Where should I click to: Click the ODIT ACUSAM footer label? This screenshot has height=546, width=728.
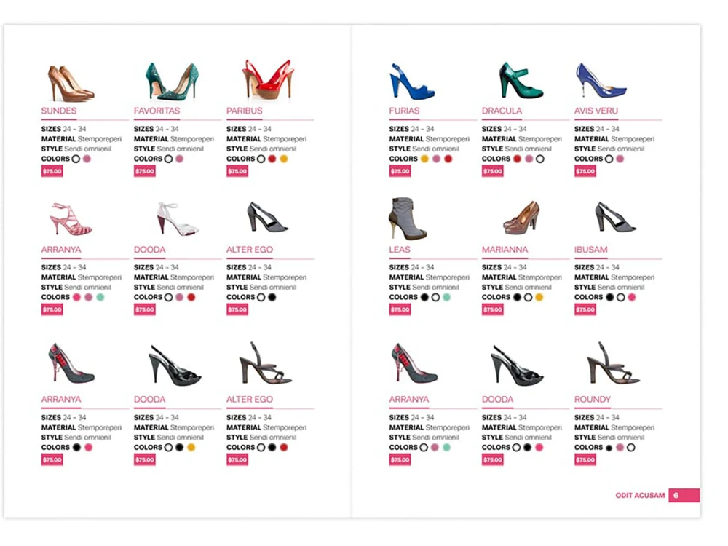click(x=638, y=495)
